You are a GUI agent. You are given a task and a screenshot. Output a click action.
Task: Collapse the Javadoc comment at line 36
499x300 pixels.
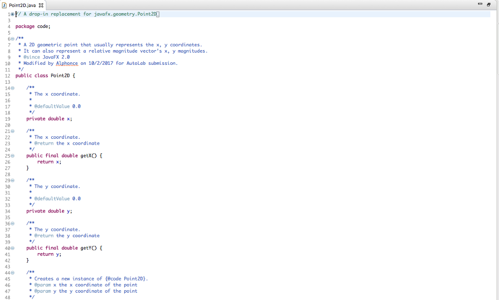coord(12,223)
